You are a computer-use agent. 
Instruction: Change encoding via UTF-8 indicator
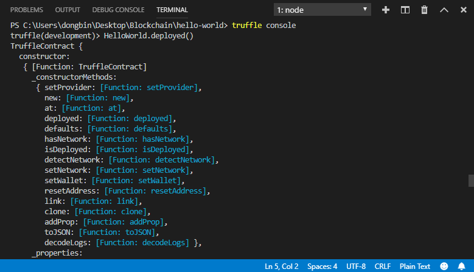coord(356,267)
